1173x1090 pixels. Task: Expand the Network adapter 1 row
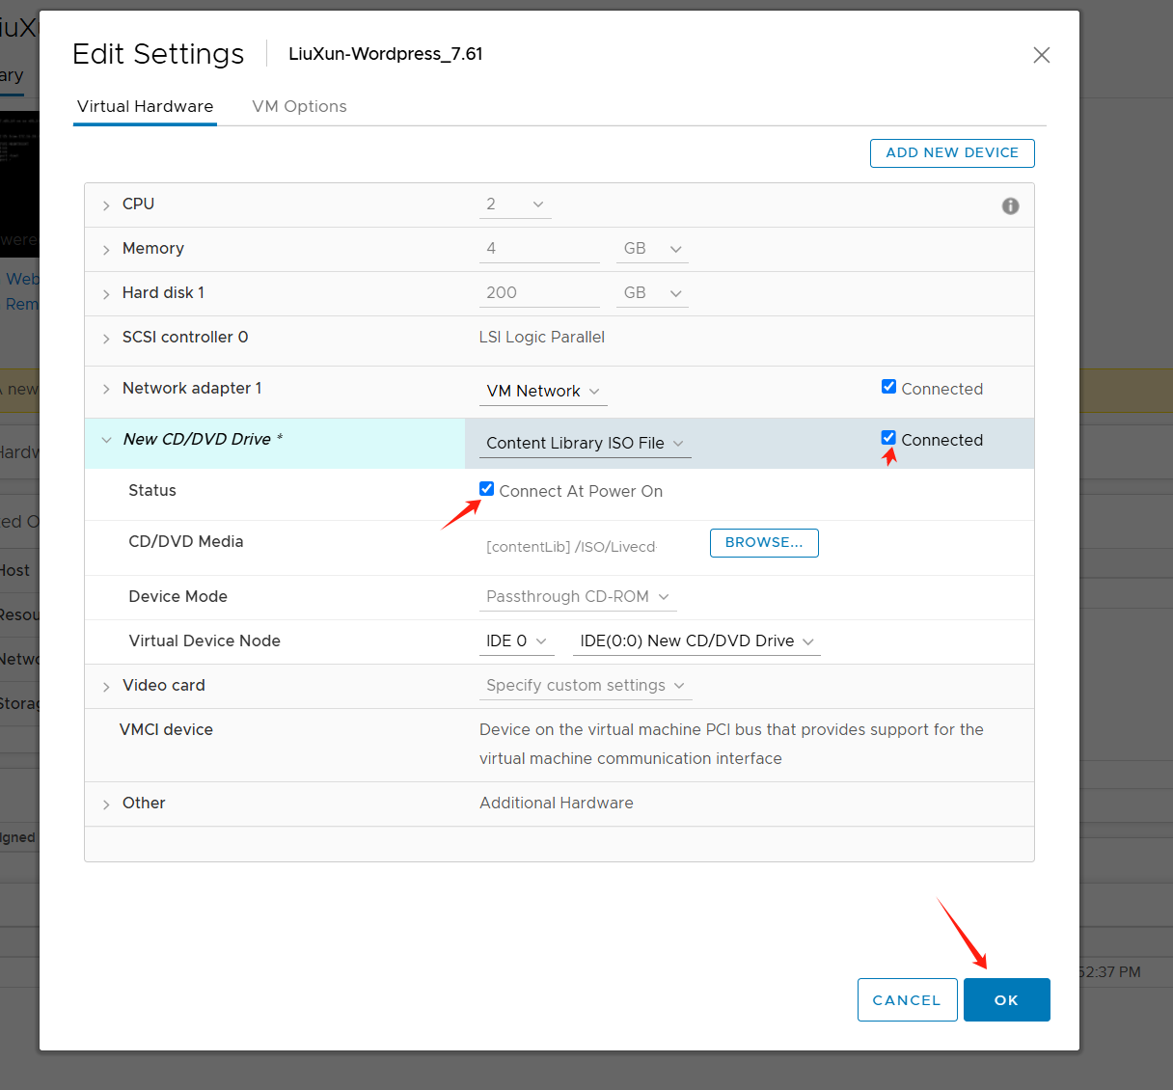[x=106, y=389]
